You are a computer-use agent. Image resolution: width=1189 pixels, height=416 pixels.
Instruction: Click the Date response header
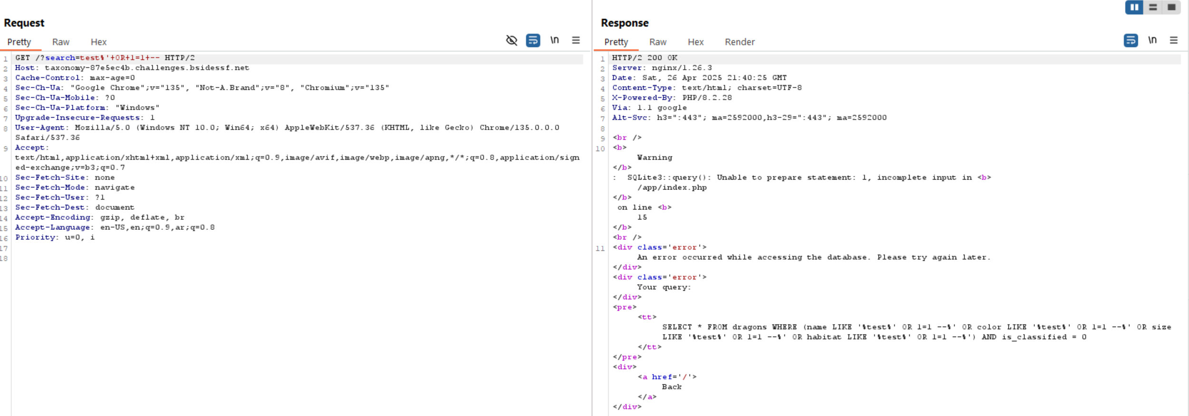700,78
